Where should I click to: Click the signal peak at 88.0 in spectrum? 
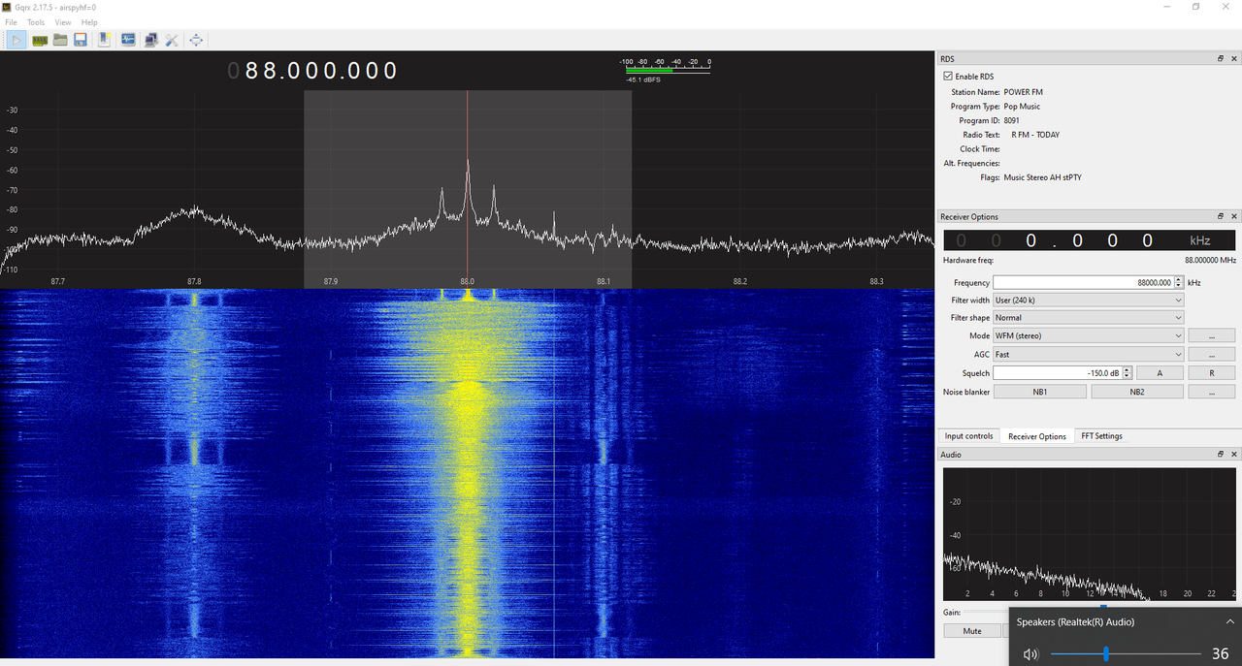click(x=468, y=163)
